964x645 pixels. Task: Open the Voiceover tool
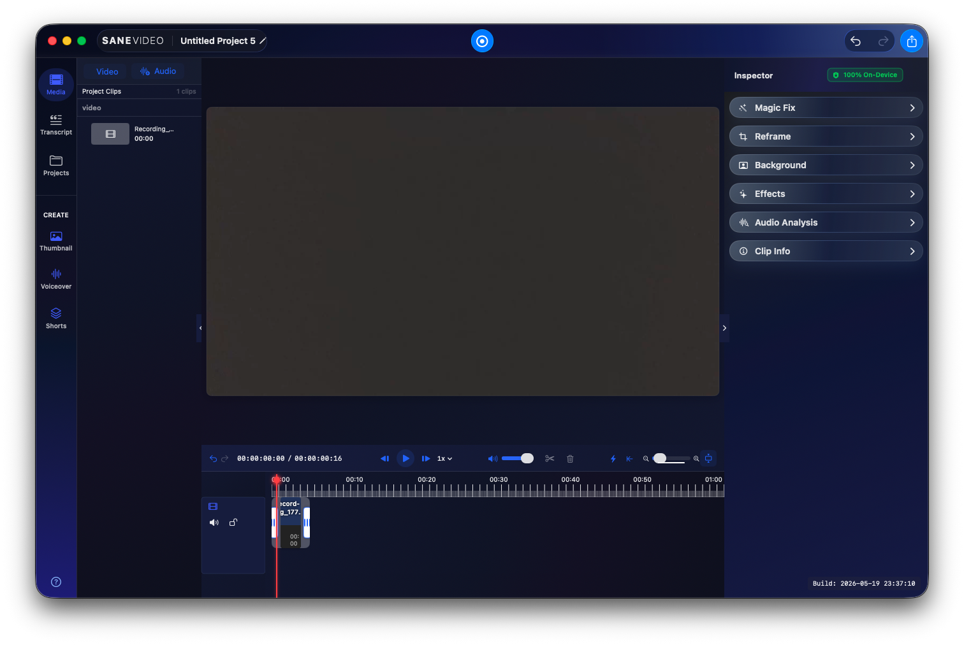pos(56,279)
